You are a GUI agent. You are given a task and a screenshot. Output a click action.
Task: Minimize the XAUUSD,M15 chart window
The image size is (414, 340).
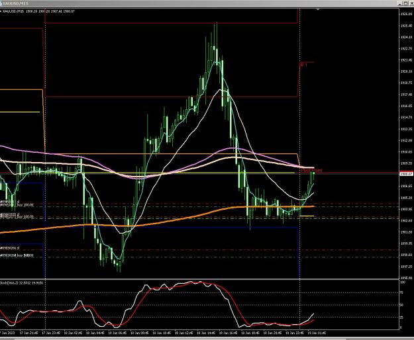401,3
